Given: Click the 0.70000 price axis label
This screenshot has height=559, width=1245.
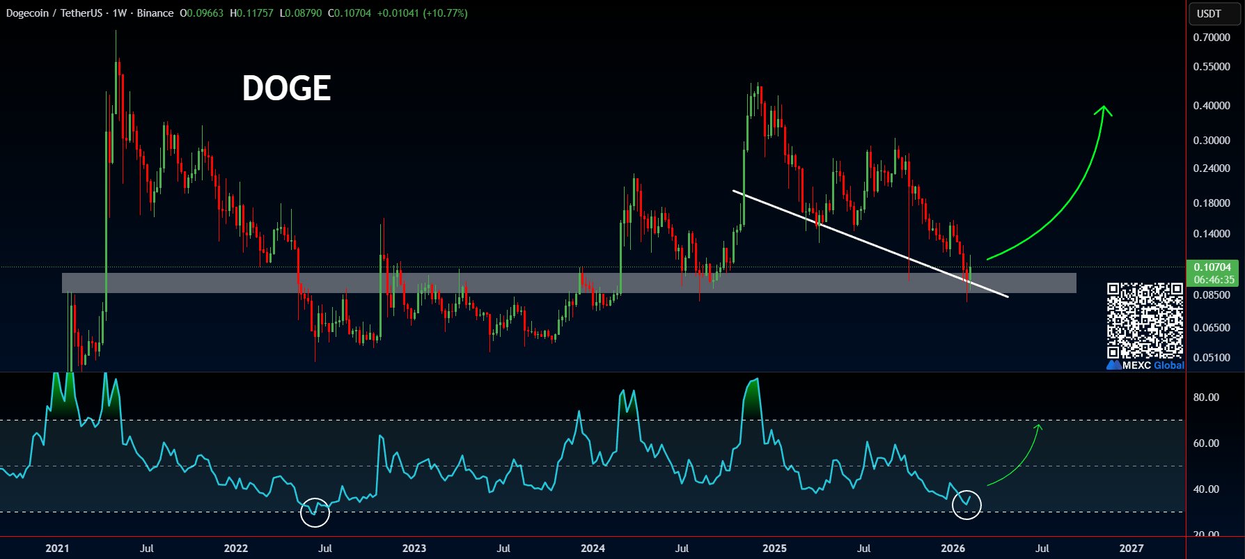Looking at the screenshot, I should (x=1212, y=38).
